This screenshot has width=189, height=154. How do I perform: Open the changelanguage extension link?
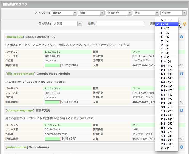point(20,110)
